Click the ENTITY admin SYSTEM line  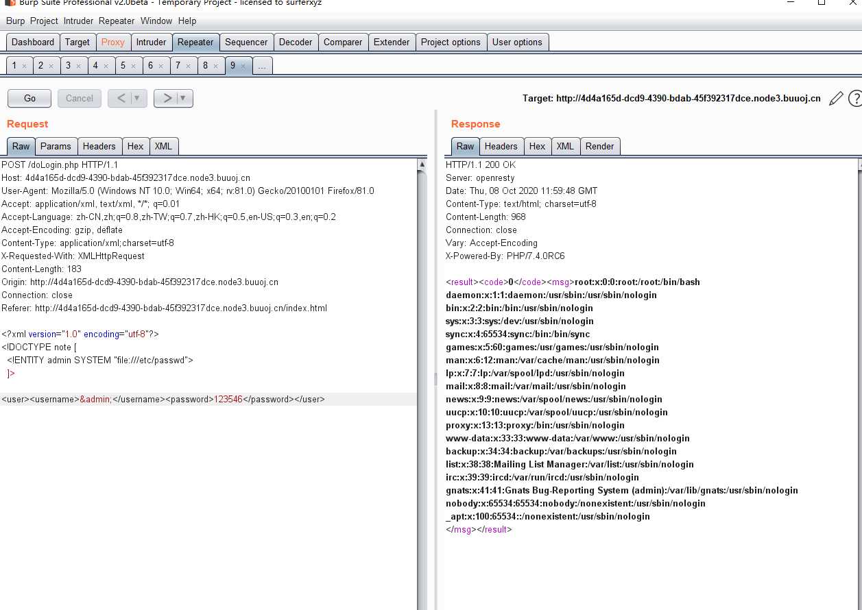coord(100,360)
